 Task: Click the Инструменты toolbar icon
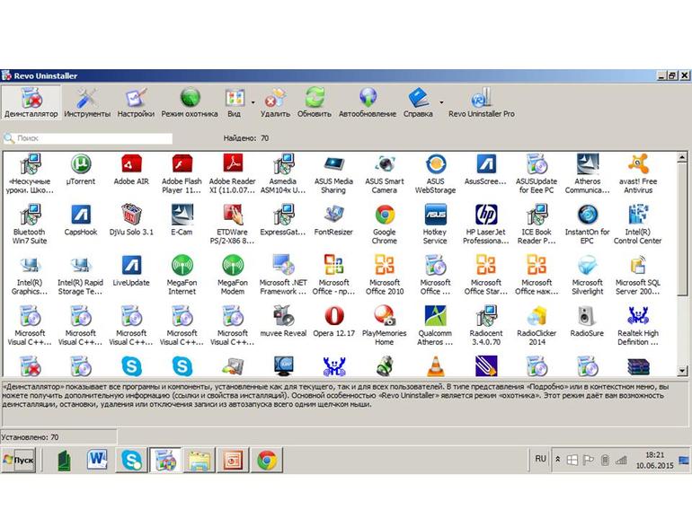pos(87,103)
